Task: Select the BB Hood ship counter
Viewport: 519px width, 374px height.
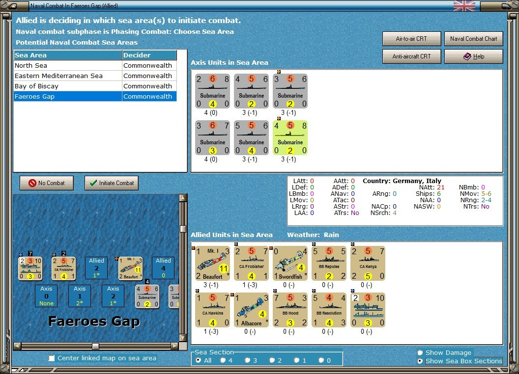Action: [x=290, y=310]
